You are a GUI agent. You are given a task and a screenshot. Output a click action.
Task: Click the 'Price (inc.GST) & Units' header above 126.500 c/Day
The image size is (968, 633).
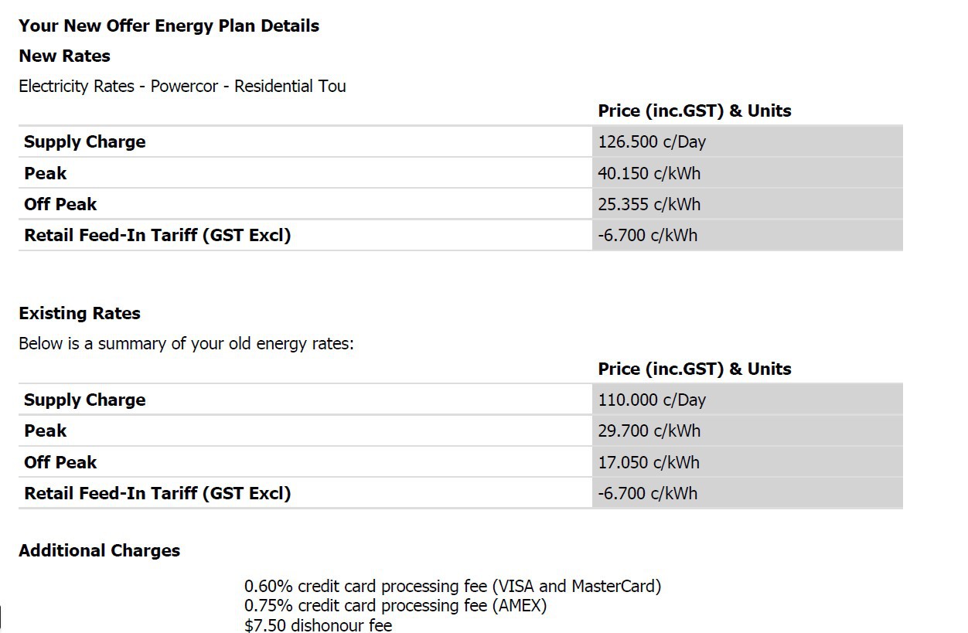pos(694,111)
